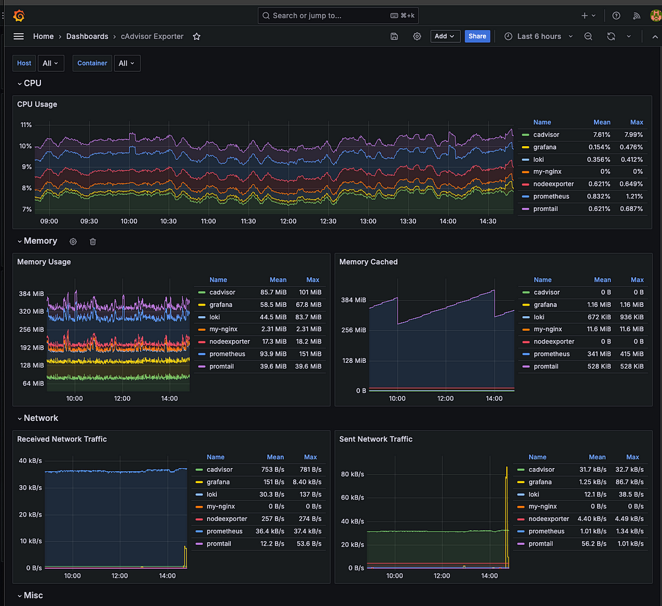
Task: Sort Received Network Traffic legend by Mean
Action: 276,457
